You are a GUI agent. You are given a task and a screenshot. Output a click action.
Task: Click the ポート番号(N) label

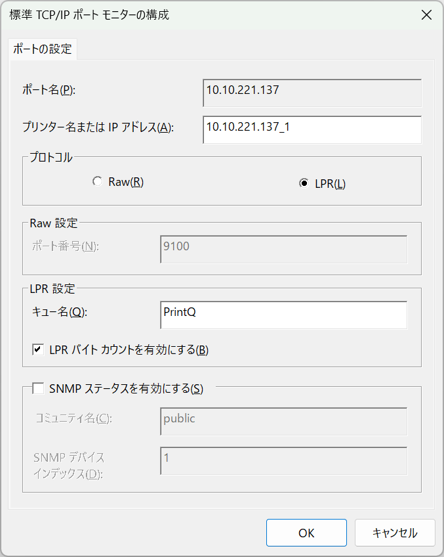pos(66,247)
